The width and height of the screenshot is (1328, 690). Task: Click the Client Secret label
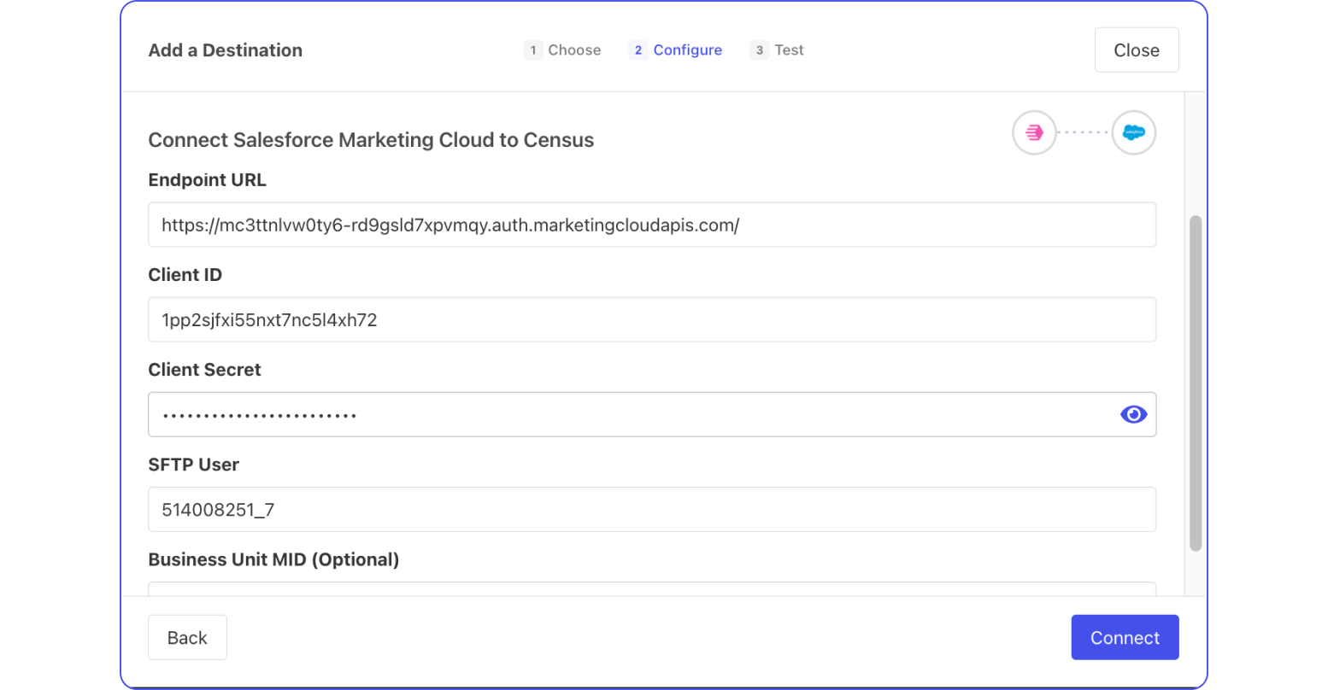(x=204, y=370)
